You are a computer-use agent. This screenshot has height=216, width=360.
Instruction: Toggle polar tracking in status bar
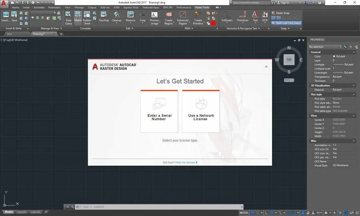272,213
